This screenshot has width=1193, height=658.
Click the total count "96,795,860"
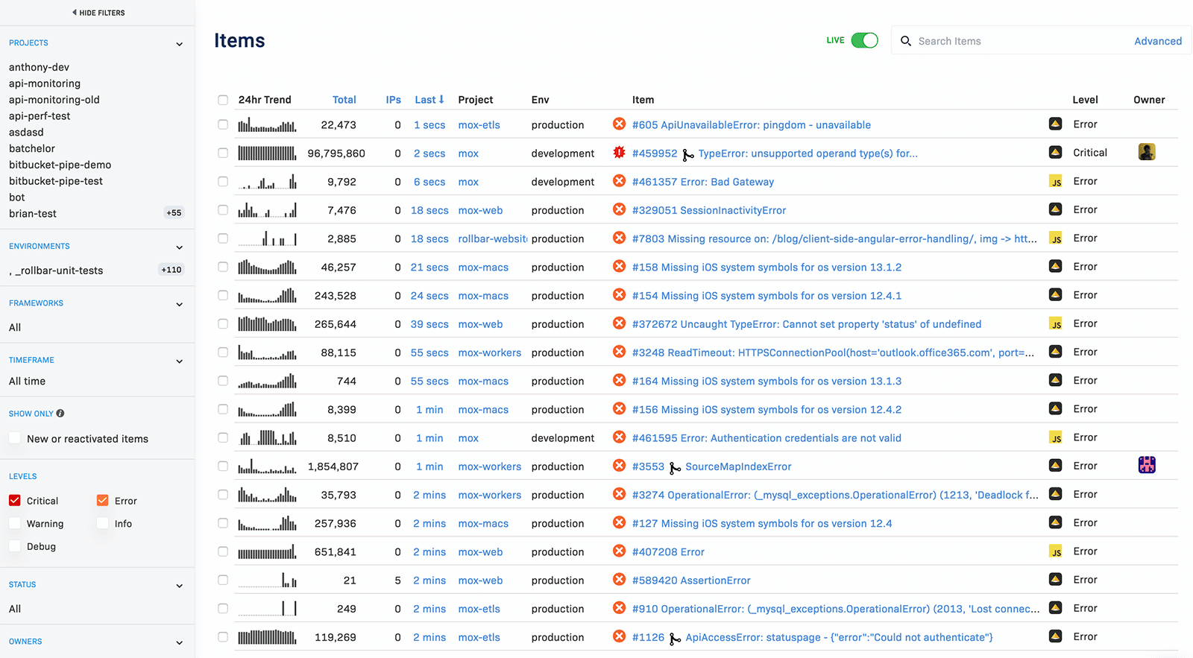click(x=336, y=154)
